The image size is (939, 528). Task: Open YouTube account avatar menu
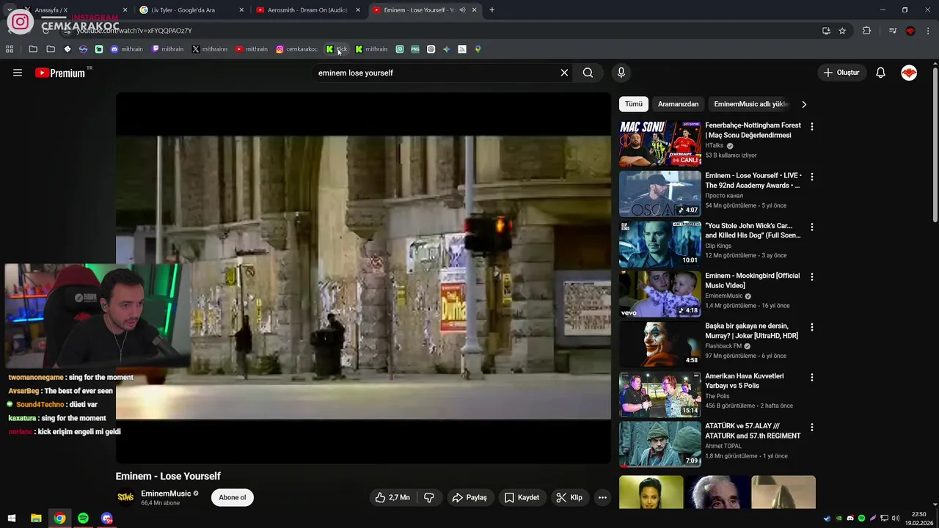pos(909,73)
